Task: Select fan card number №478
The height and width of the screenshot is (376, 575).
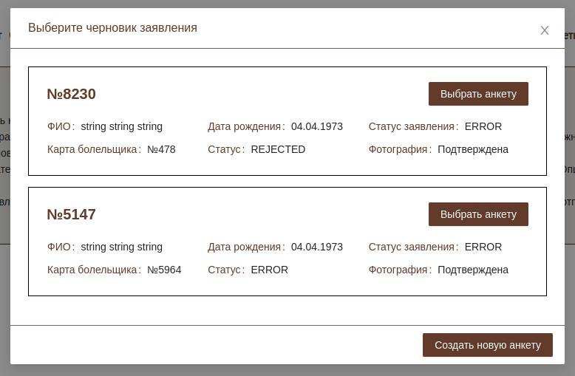Action: coord(161,149)
